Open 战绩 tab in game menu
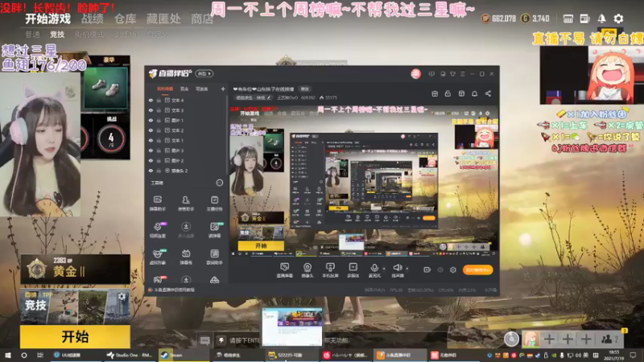This screenshot has width=644, height=362. [x=93, y=19]
